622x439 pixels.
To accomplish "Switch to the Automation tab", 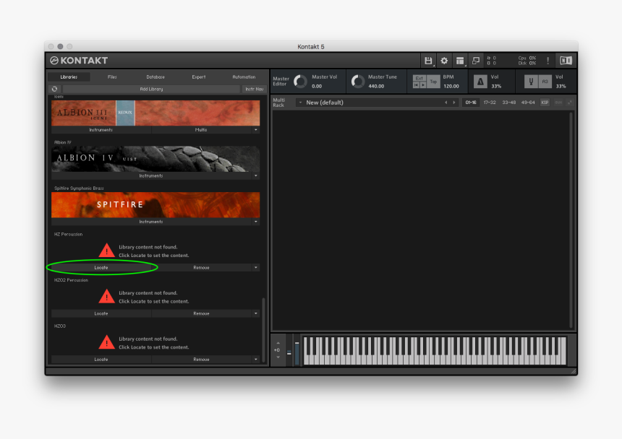I will point(244,77).
